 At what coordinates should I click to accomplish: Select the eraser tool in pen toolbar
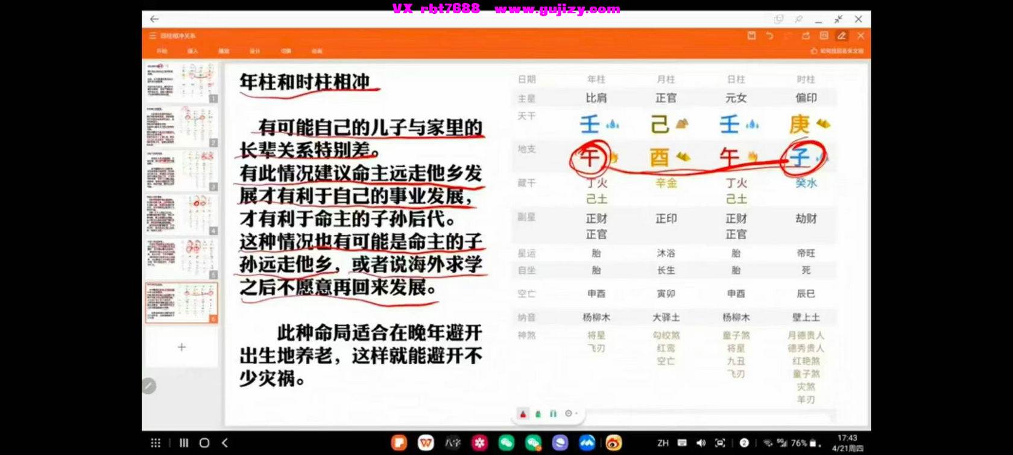553,413
